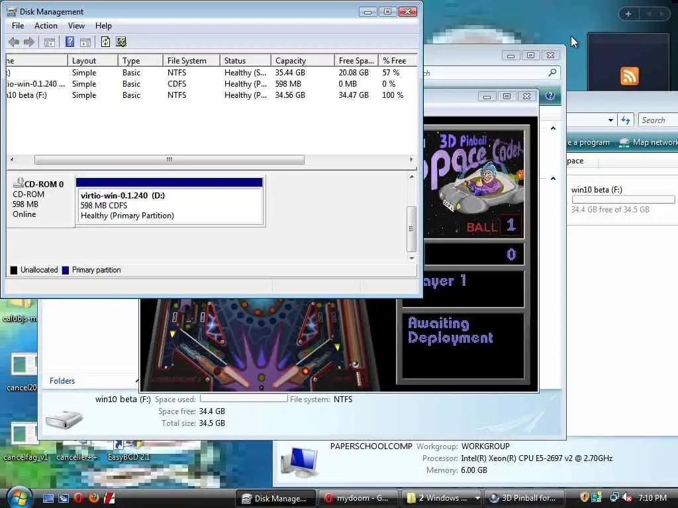
Task: Open the Help menu in Disk Management
Action: tap(103, 26)
